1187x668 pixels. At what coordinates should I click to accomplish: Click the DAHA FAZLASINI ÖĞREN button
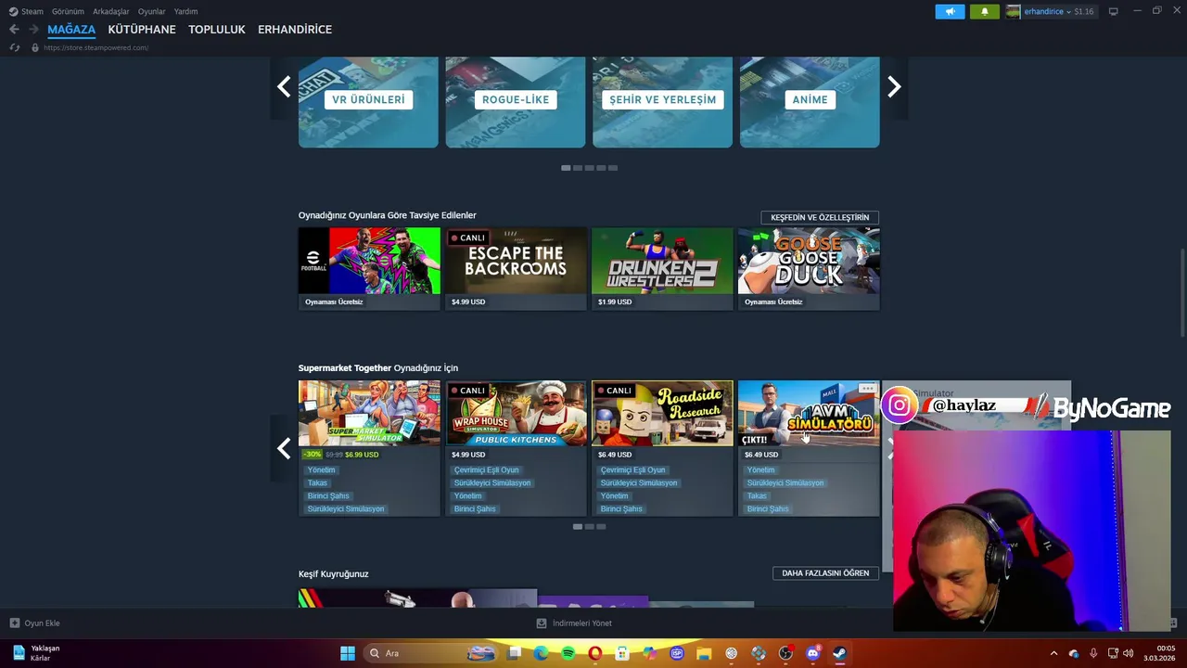click(825, 573)
